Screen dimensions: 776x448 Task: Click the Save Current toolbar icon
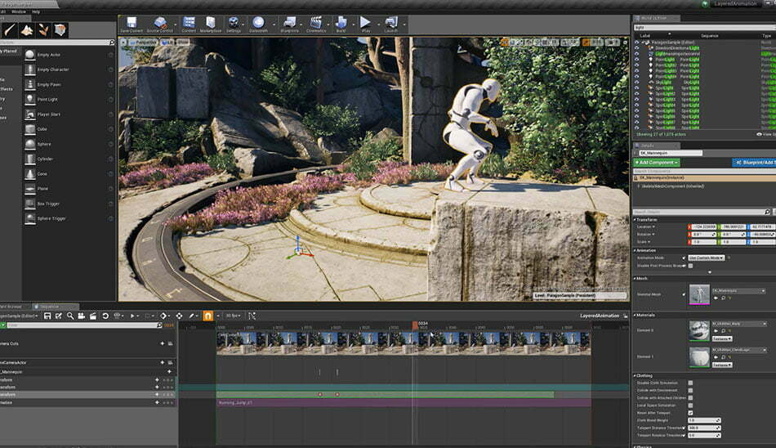[132, 22]
